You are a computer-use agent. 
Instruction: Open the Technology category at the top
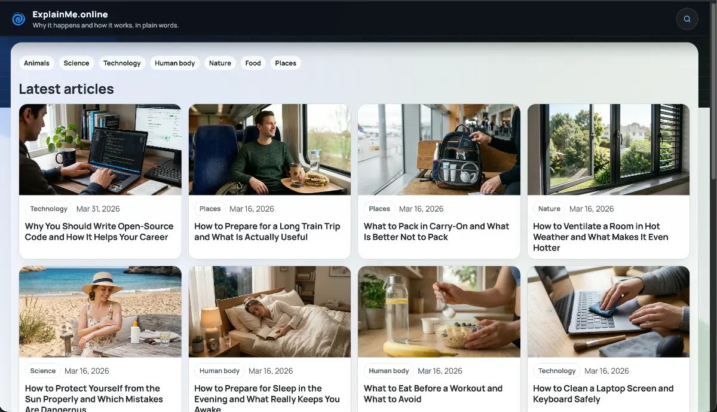click(x=122, y=63)
